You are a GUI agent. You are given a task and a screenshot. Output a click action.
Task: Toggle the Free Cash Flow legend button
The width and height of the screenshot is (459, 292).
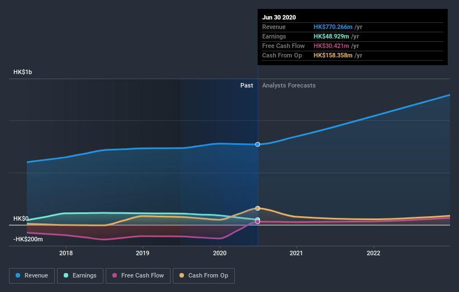coord(138,276)
